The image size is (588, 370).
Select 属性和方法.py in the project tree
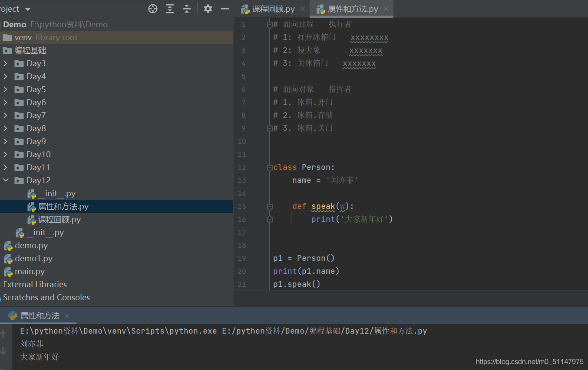coord(116,207)
